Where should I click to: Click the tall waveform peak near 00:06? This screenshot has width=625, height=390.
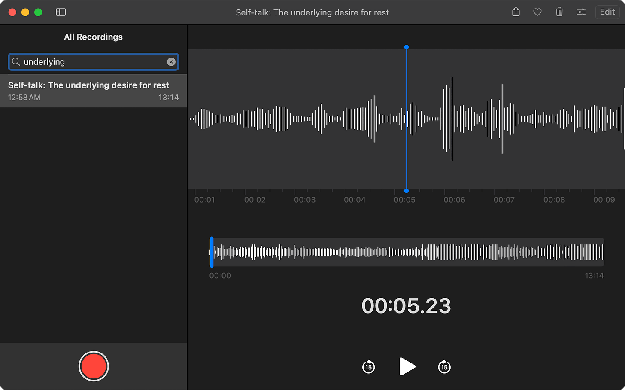tap(452, 119)
